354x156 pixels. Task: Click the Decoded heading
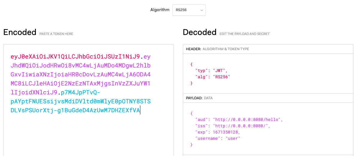click(x=200, y=32)
